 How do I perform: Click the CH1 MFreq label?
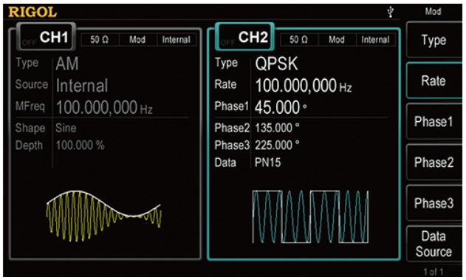click(30, 106)
